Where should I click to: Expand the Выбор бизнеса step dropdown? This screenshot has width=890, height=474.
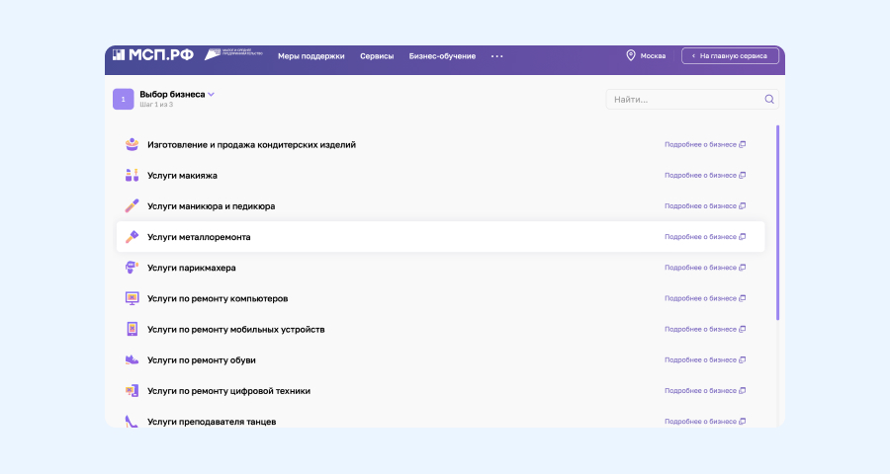(212, 95)
